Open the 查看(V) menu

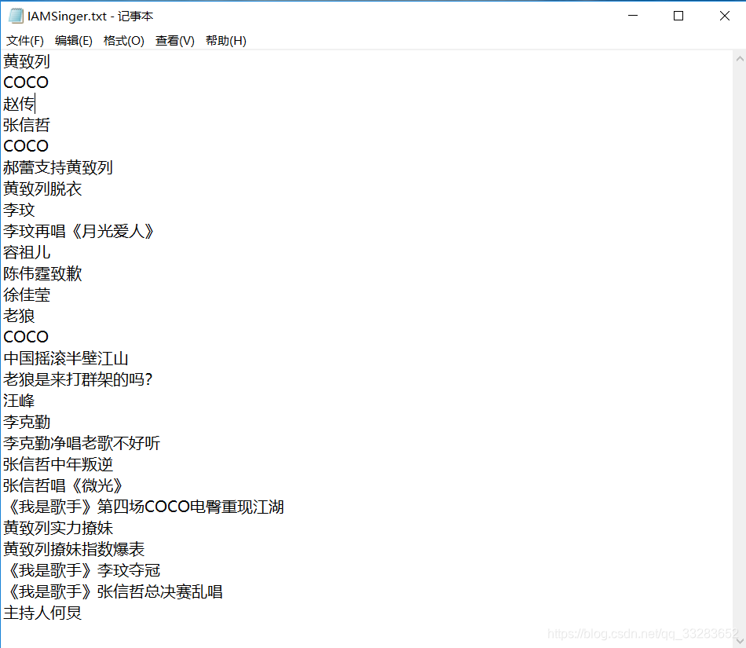[175, 41]
